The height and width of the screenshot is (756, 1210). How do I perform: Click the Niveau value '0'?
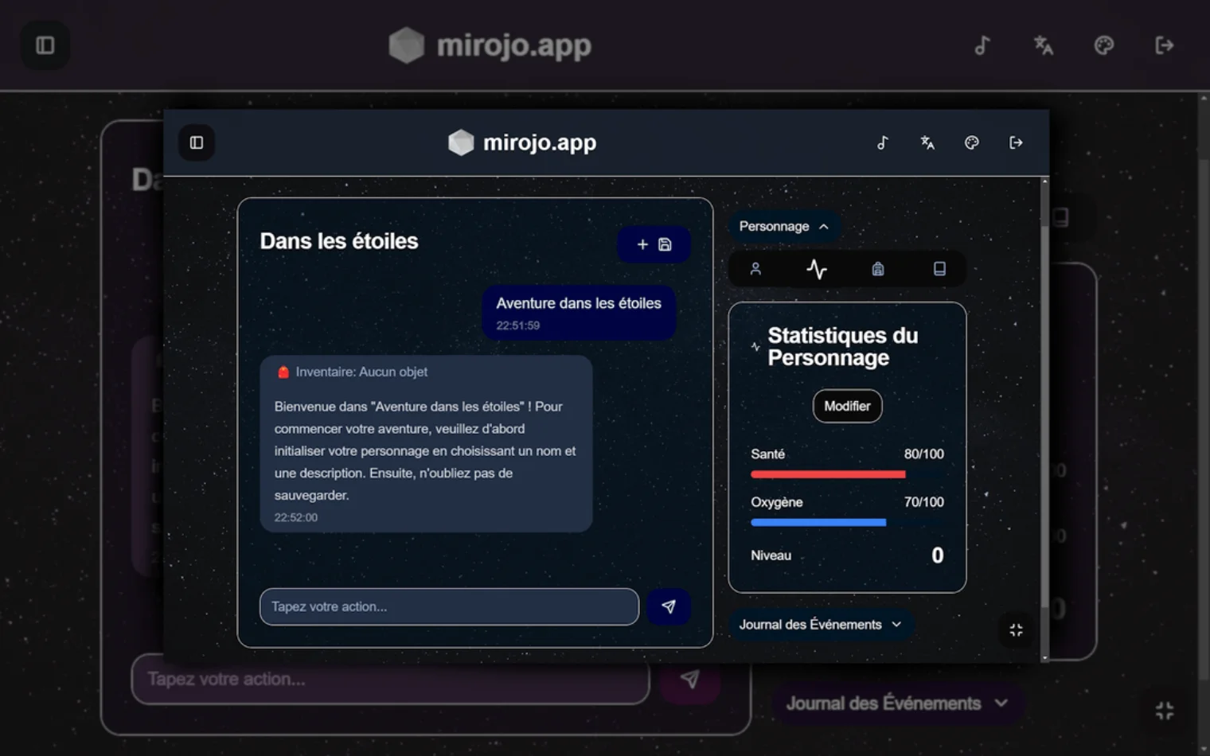938,555
